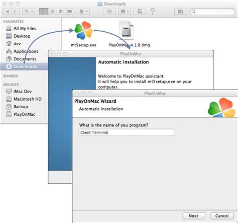238x223 pixels.
Task: Select Macintosh HD under Devices
Action: [x=28, y=99]
